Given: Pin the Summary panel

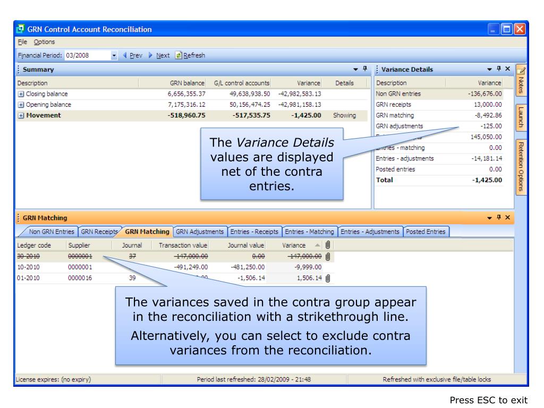Looking at the screenshot, I should 365,69.
